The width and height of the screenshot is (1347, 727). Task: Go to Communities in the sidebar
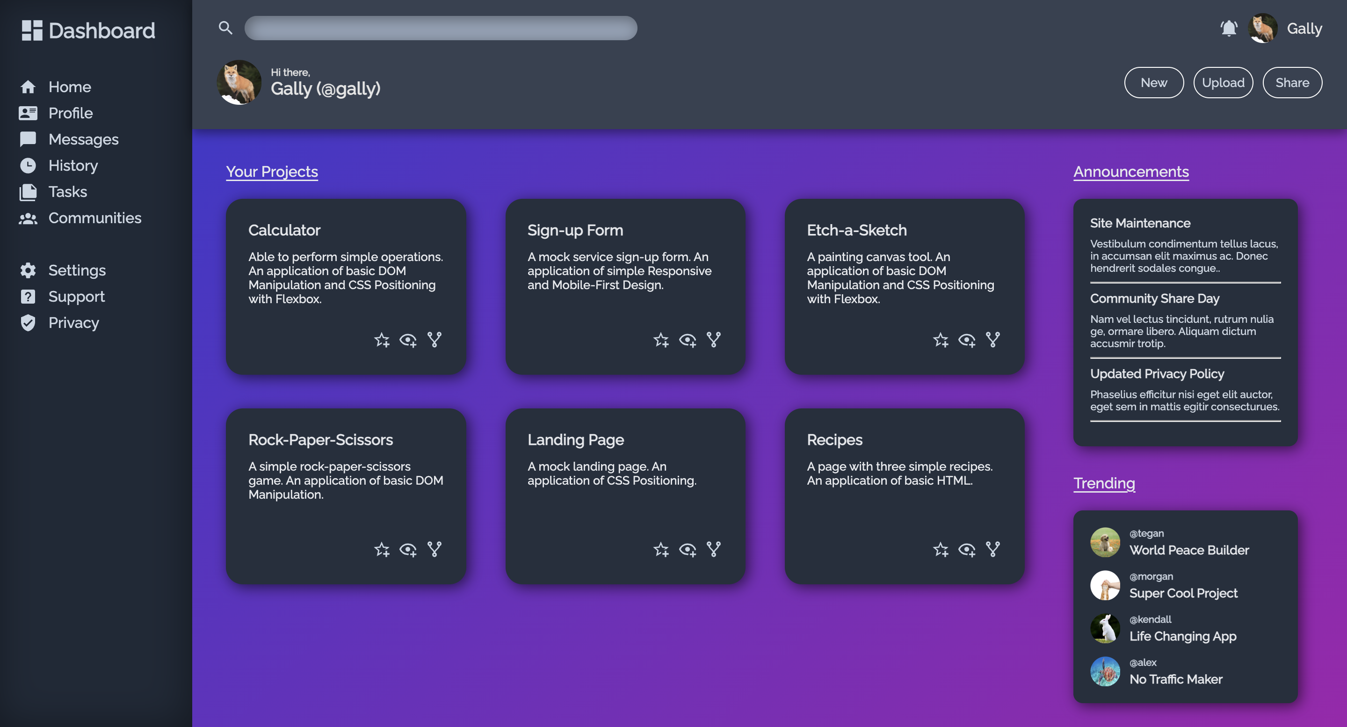(94, 218)
